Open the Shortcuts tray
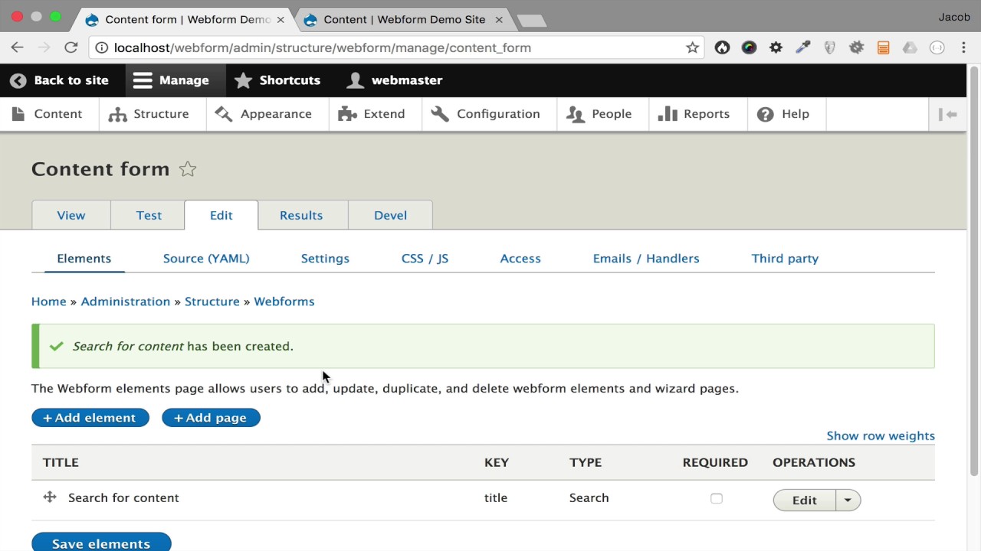Image resolution: width=981 pixels, height=551 pixels. pyautogui.click(x=277, y=80)
